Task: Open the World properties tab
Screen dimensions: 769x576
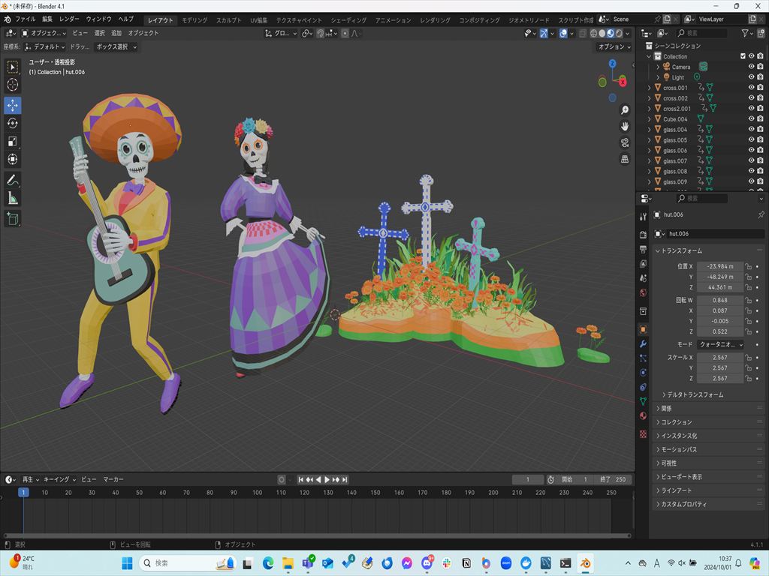Action: click(643, 292)
